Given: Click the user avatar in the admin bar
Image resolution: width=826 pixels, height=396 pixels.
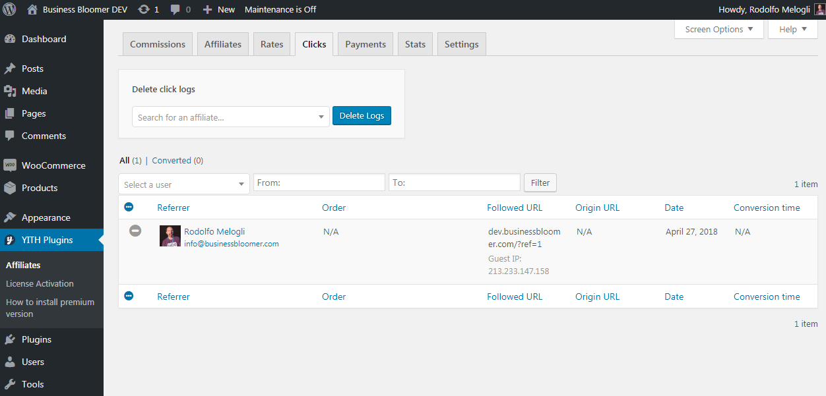Looking at the screenshot, I should point(819,9).
